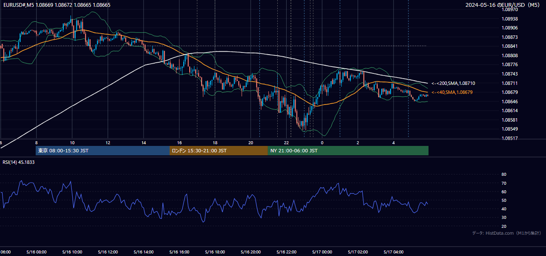Screen dimensions: 546x256
Task: Click the RSI 20 level label
Action: click(x=504, y=226)
